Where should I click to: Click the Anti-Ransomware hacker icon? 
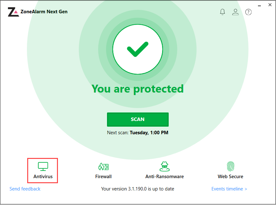click(x=164, y=166)
